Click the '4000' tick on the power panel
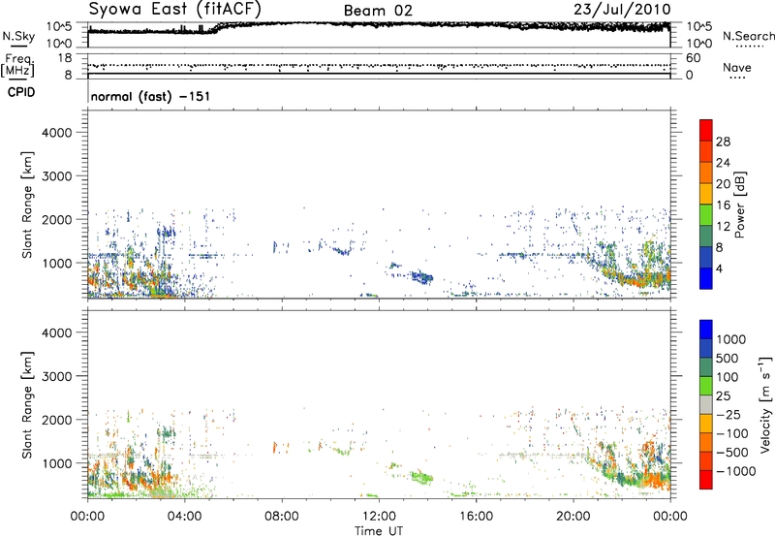The height and width of the screenshot is (537, 775). click(57, 133)
